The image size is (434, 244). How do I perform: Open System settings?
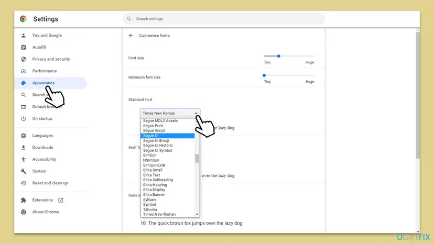point(39,171)
